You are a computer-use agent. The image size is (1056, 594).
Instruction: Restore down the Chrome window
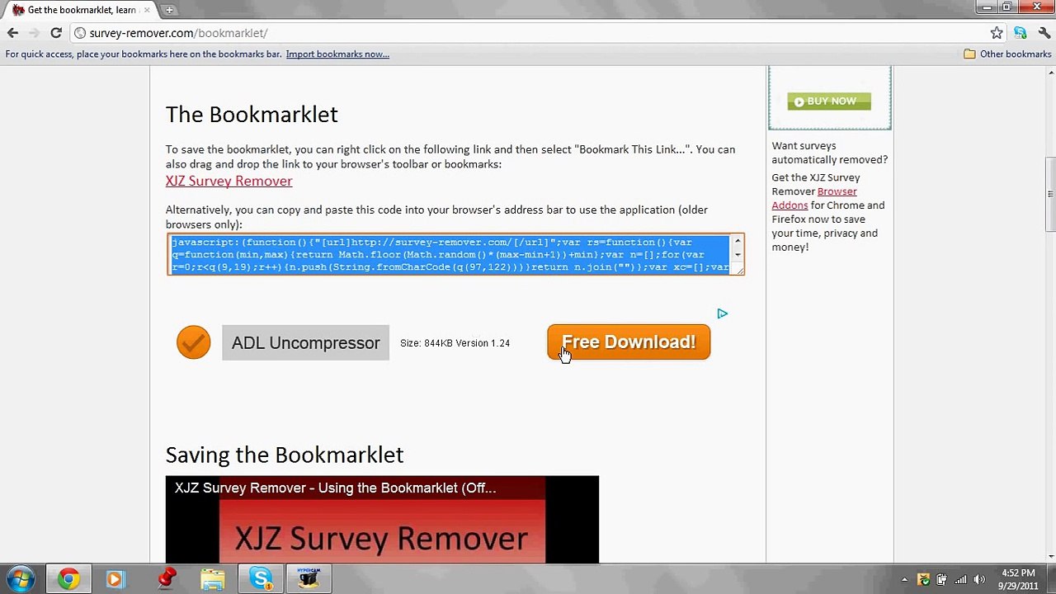tap(1007, 7)
